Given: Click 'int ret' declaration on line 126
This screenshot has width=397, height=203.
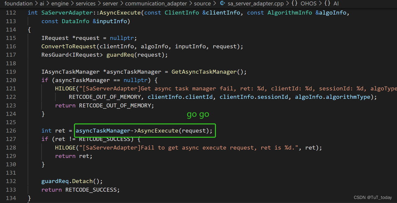Looking at the screenshot, I should [53, 131].
